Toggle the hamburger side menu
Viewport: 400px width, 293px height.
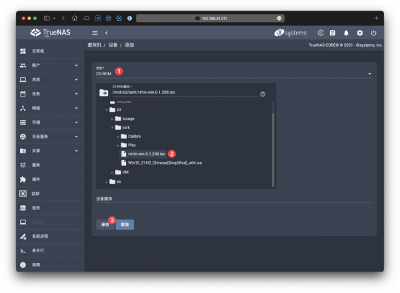[x=95, y=33]
